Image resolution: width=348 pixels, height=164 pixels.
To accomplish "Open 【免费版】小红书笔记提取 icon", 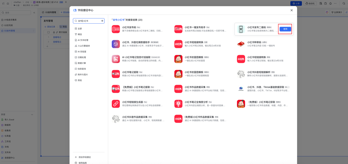I will coord(116,89).
